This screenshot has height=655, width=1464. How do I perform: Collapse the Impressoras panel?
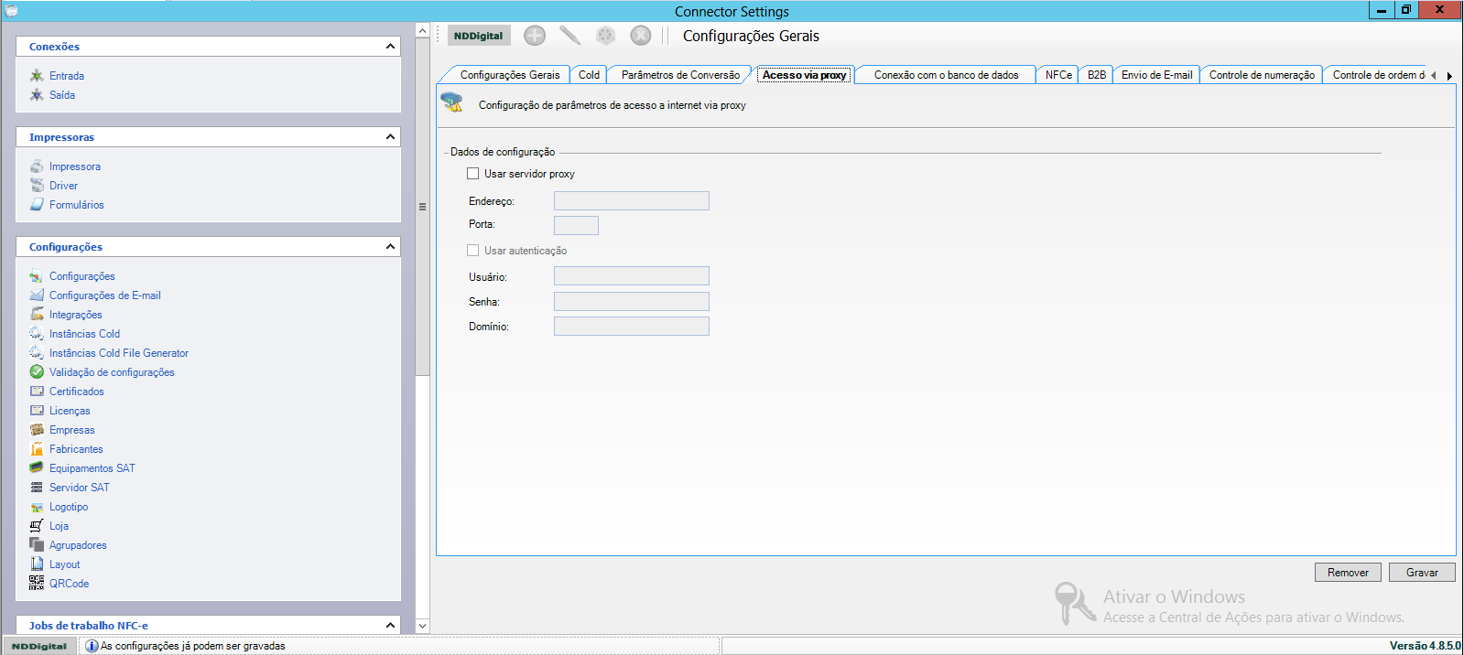coord(390,137)
